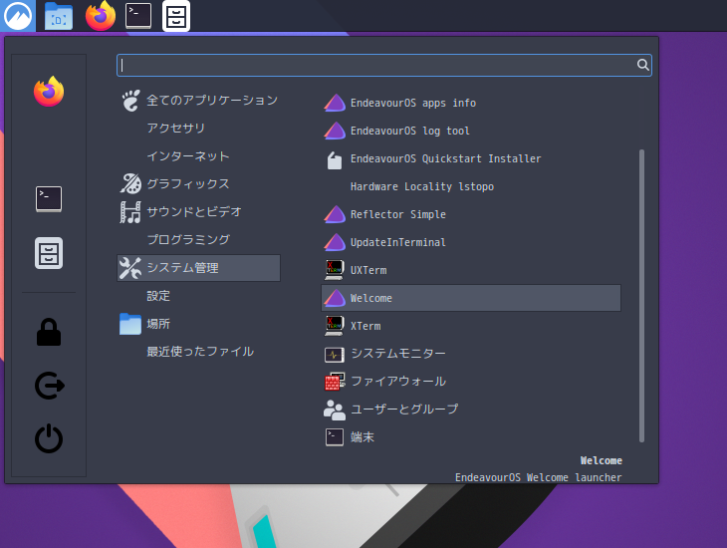Open file cabinet launcher in top taskbar
Viewport: 727px width, 548px height.
point(175,16)
